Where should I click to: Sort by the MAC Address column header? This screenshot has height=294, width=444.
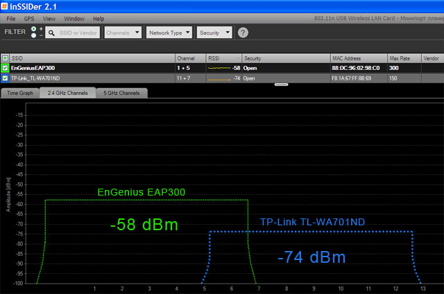(359, 58)
